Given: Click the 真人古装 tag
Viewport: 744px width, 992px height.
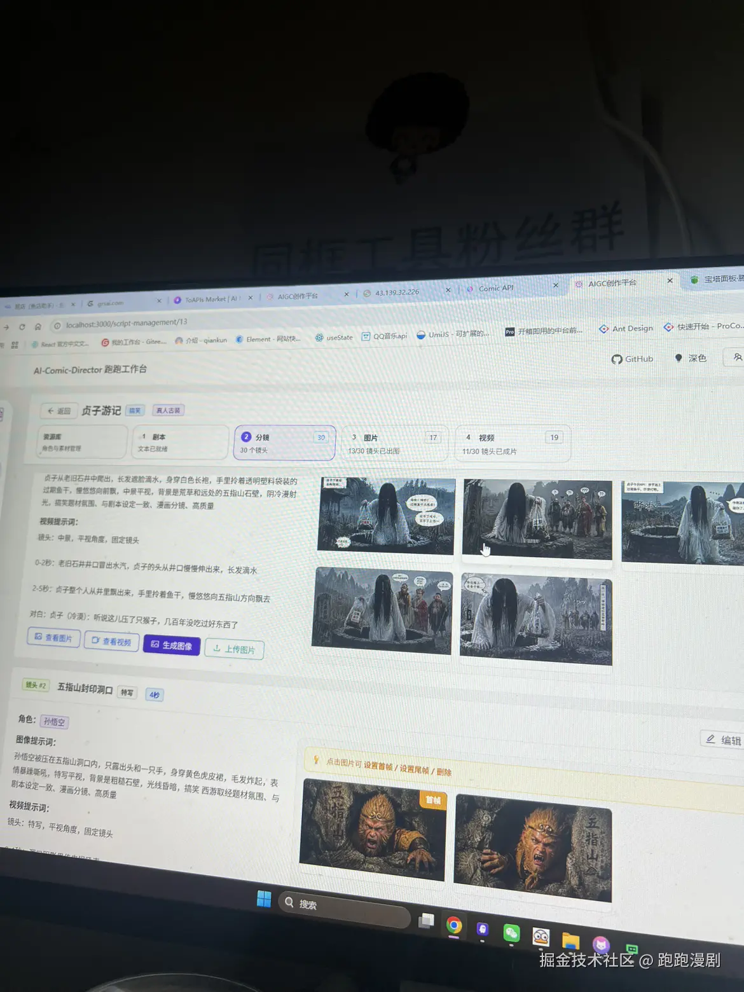Looking at the screenshot, I should [x=168, y=411].
